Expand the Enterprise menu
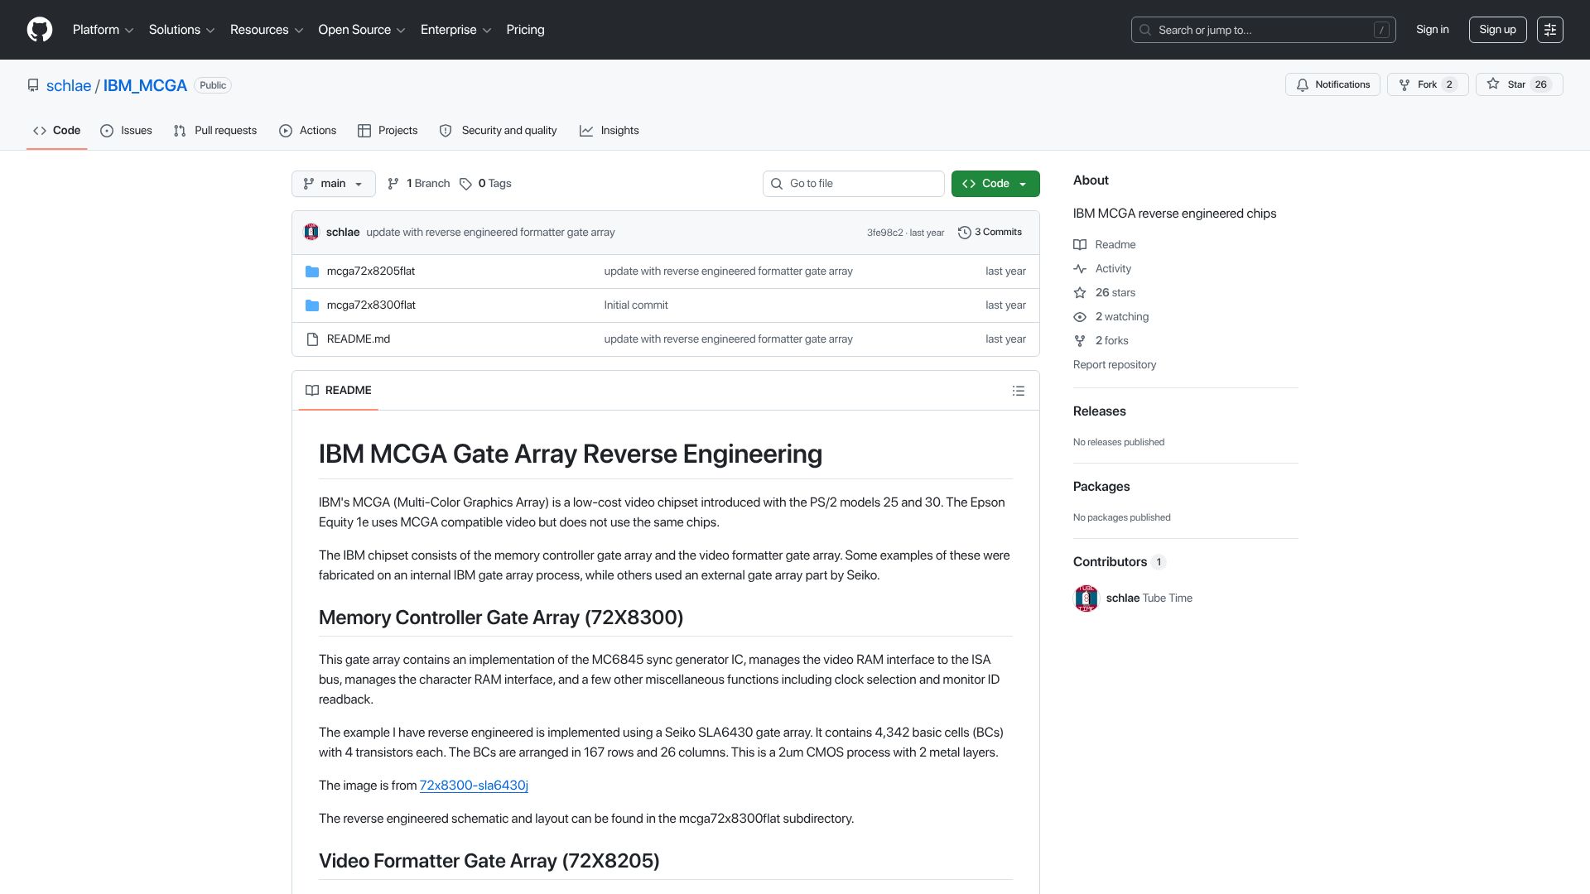The width and height of the screenshot is (1590, 894). 455,30
